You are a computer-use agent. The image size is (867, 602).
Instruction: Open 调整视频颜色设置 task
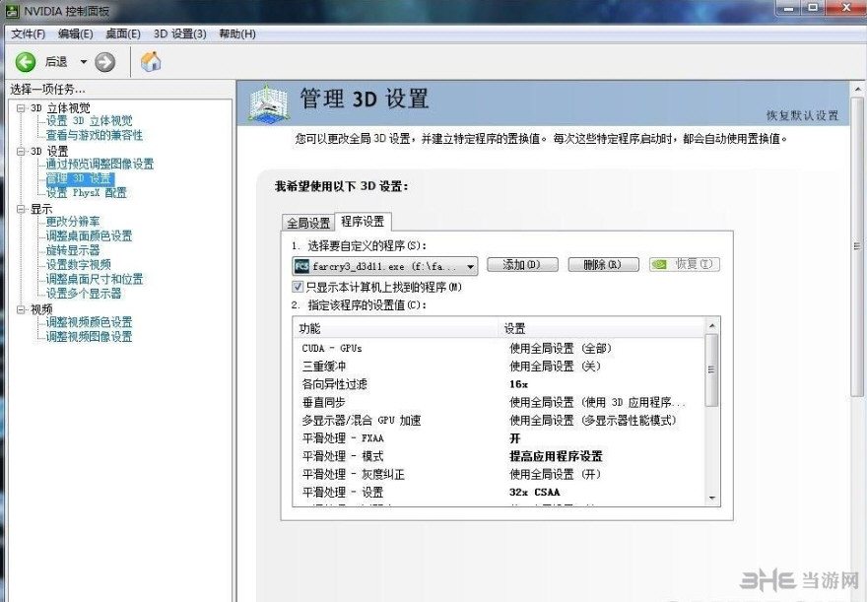[89, 322]
